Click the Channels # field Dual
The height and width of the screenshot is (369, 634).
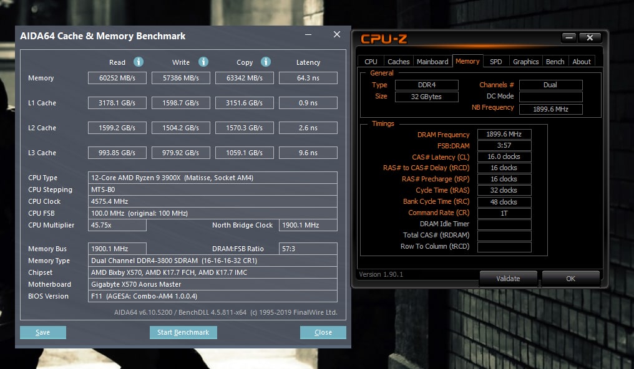551,85
